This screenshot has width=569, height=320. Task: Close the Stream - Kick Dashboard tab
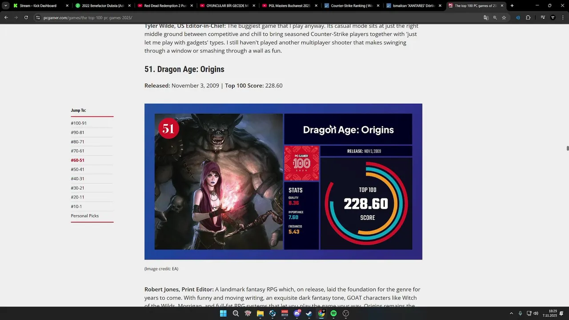67,6
